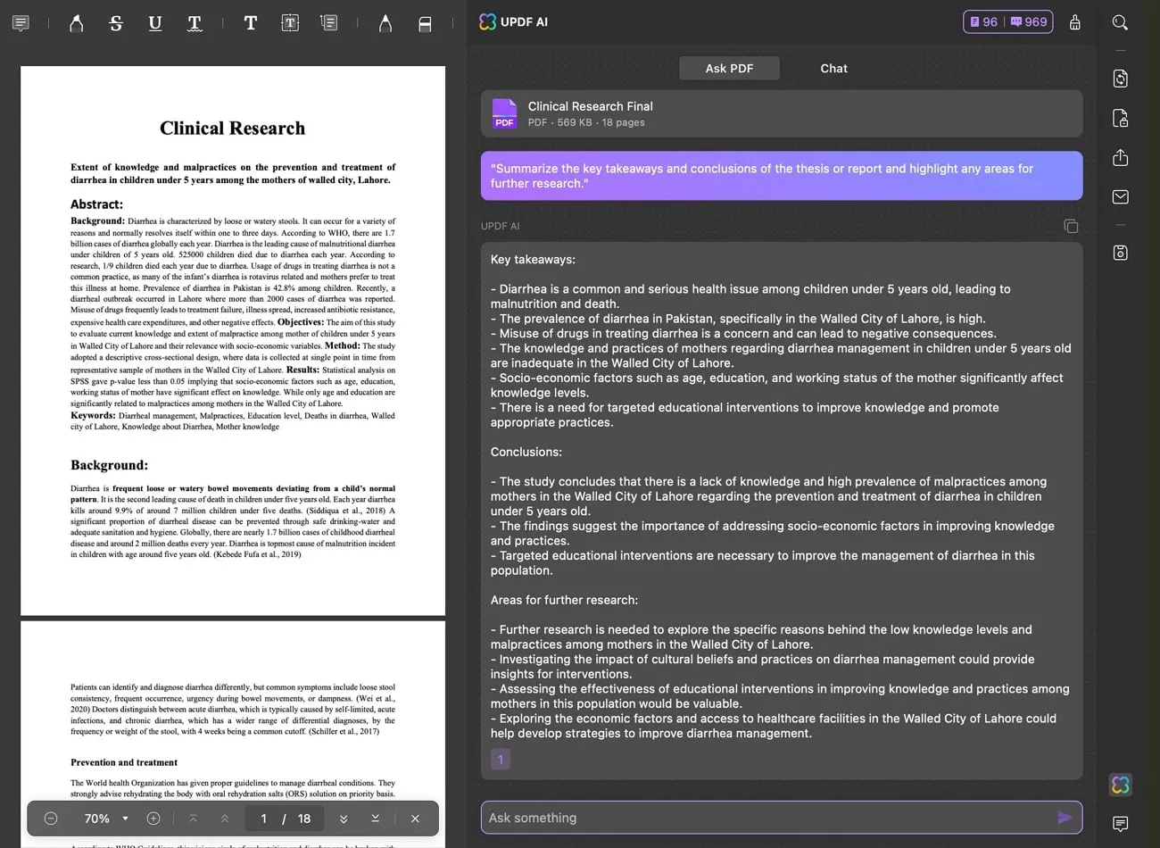This screenshot has width=1160, height=848.
Task: Select the highlighter tool
Action: pos(77,22)
